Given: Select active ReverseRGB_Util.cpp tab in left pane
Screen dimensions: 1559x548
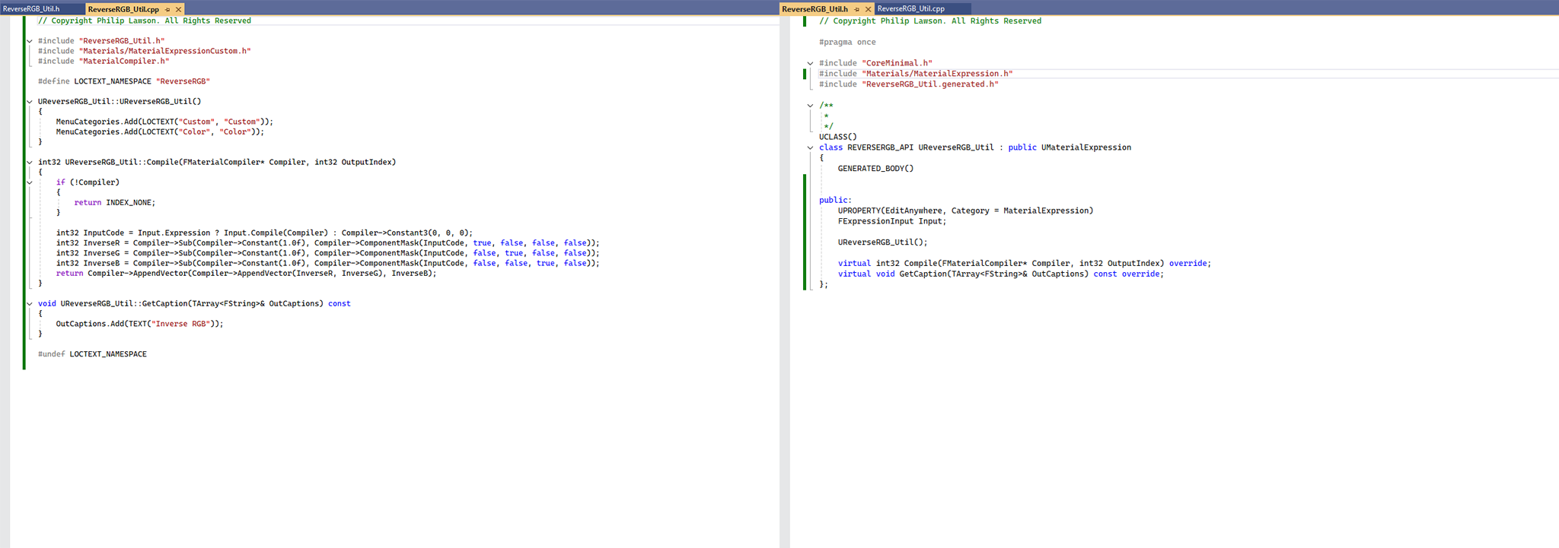Looking at the screenshot, I should coord(123,9).
